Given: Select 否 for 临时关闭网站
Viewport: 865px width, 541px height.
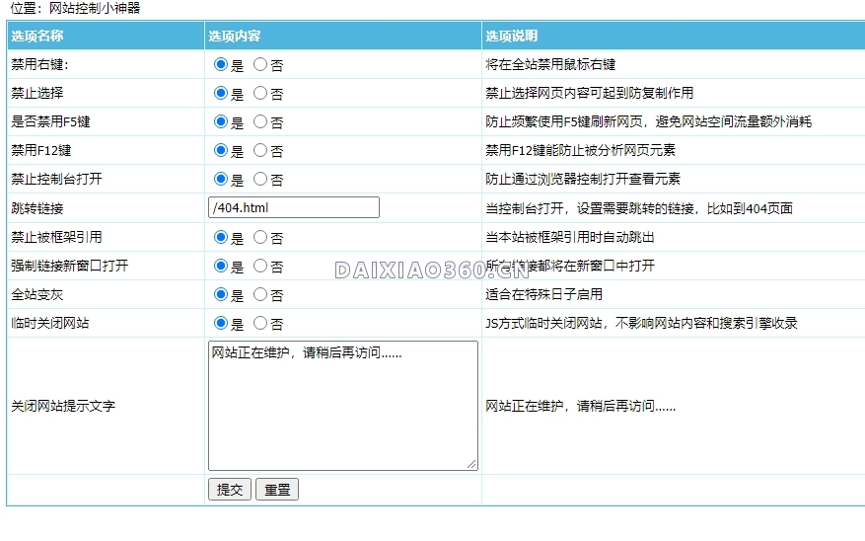Looking at the screenshot, I should tap(260, 323).
